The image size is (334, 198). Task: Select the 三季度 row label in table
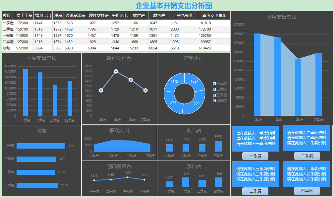tap(8, 35)
